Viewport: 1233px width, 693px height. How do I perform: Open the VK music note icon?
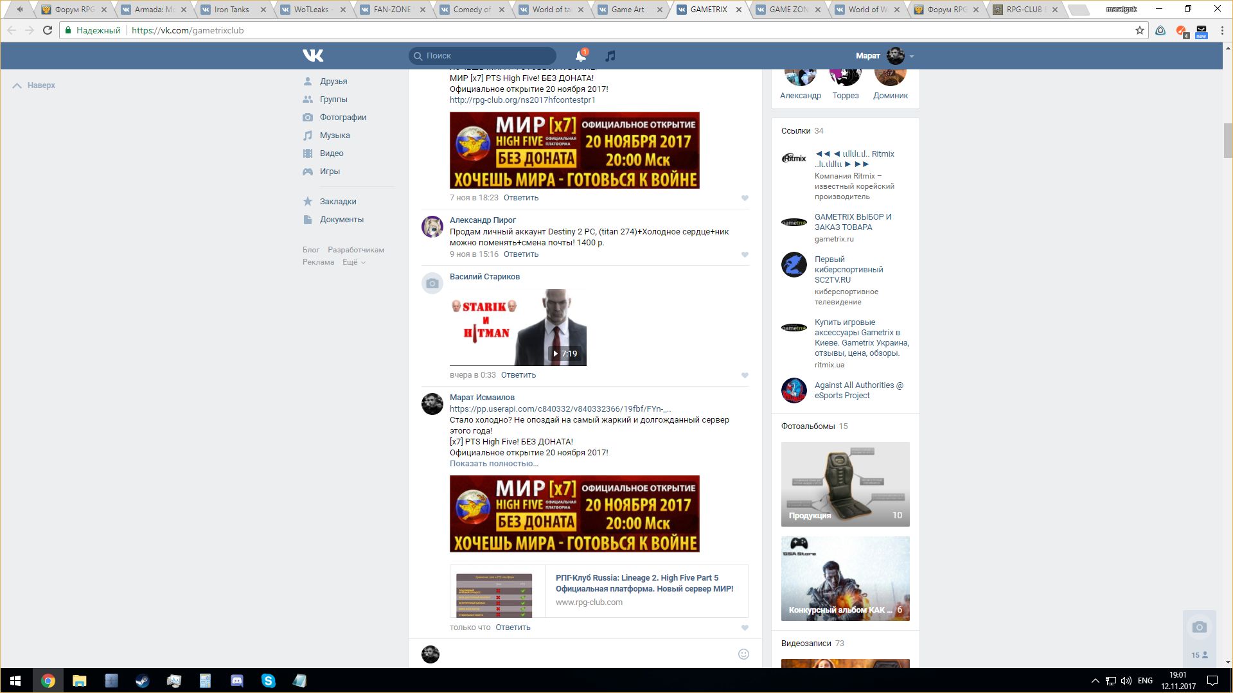point(610,56)
